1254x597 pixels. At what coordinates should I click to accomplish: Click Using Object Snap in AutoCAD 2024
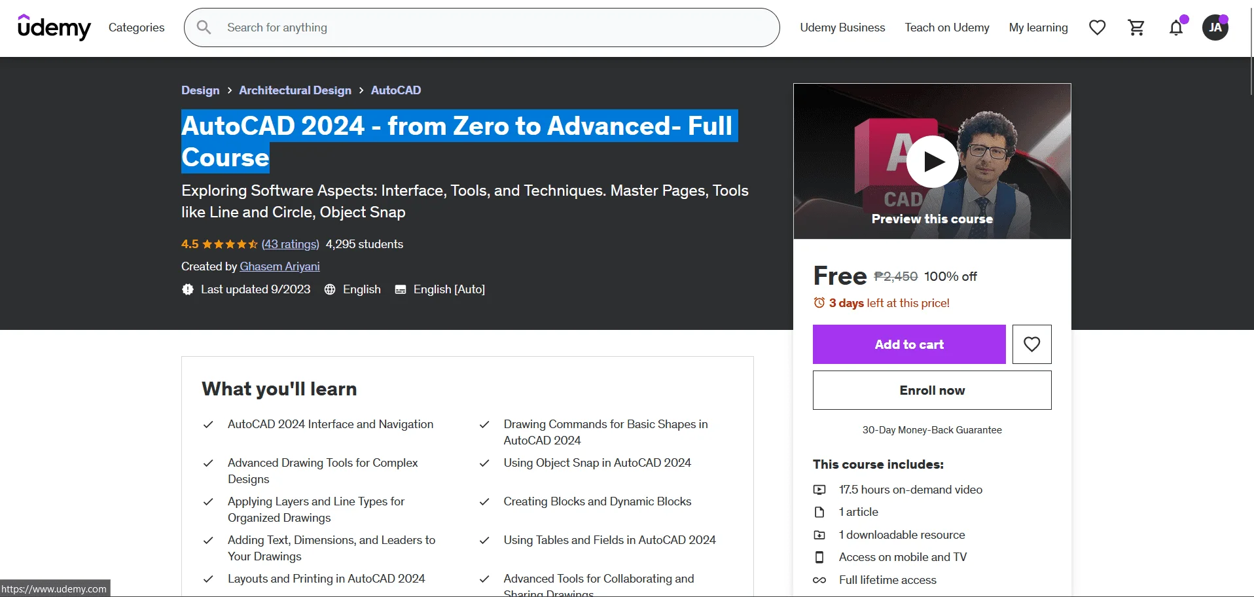coord(597,463)
